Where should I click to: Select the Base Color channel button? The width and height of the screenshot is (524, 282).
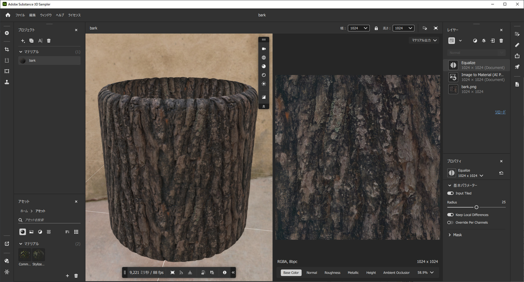pyautogui.click(x=291, y=273)
